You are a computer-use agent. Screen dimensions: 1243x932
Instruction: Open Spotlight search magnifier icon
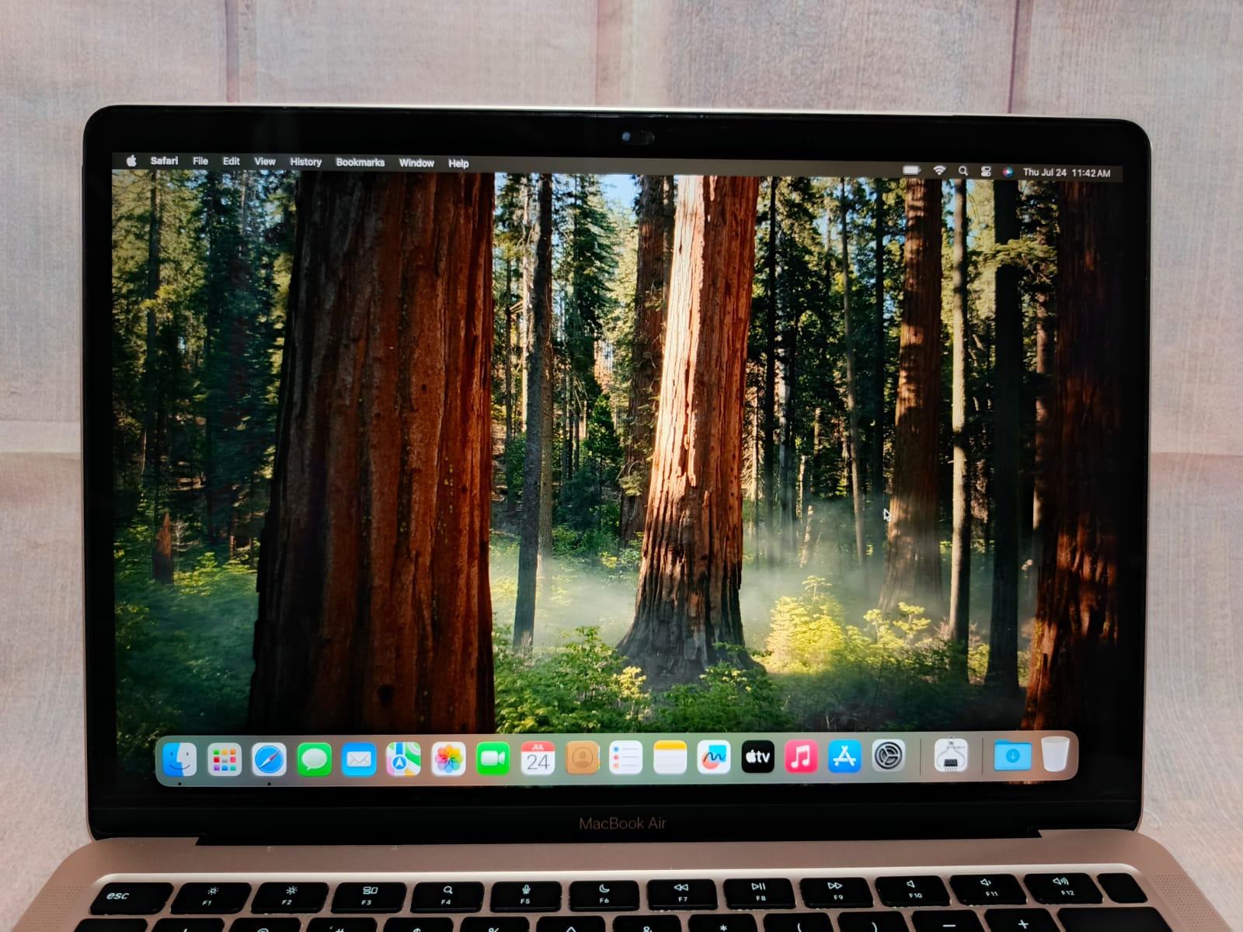[963, 171]
